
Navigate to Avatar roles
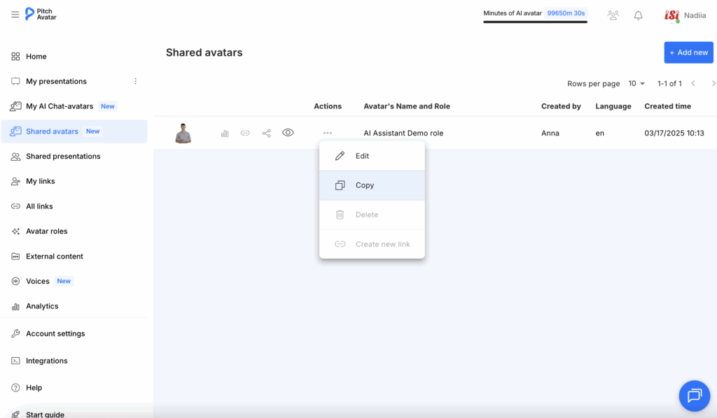coord(46,231)
